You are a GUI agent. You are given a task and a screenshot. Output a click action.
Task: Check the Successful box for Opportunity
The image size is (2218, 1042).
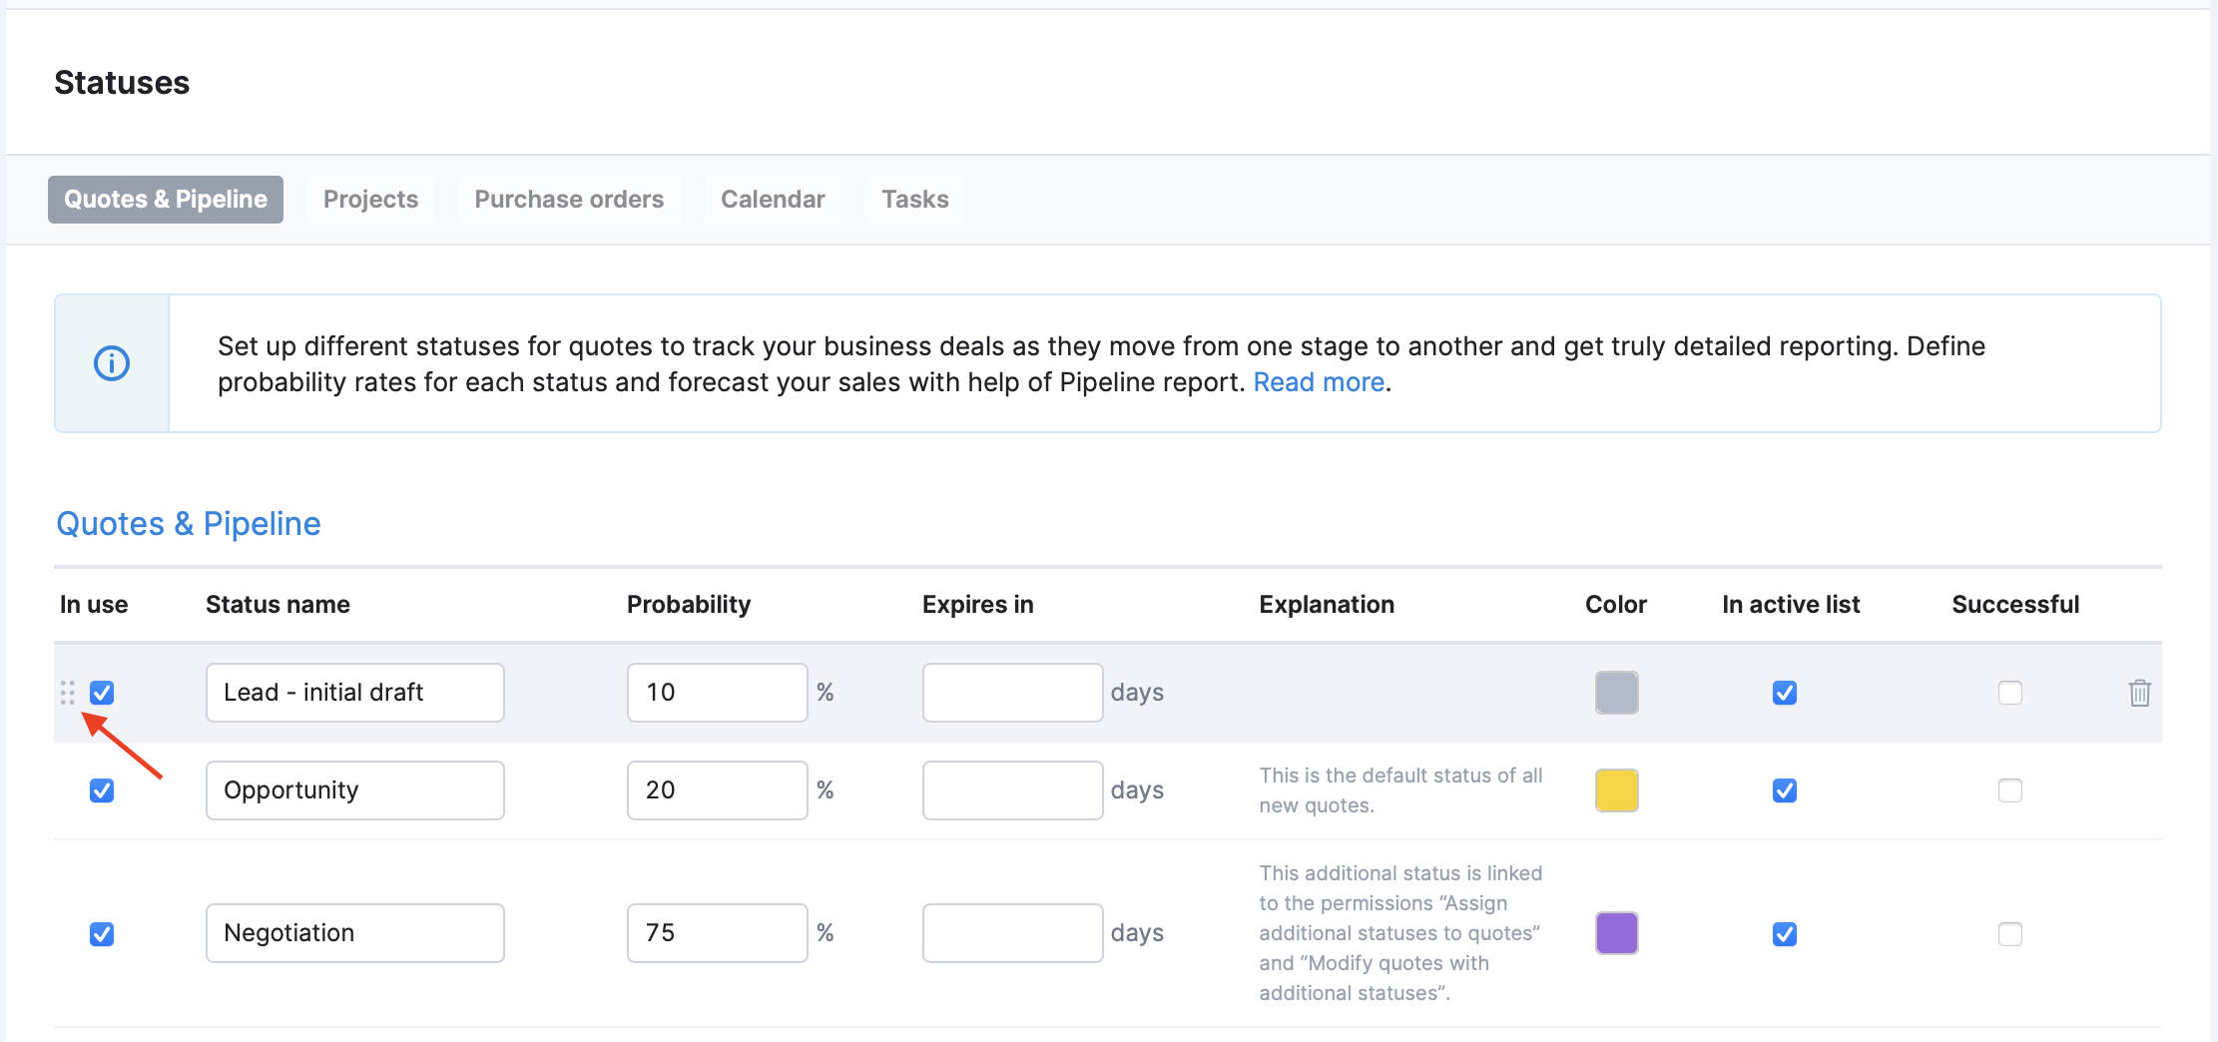[x=2010, y=790]
